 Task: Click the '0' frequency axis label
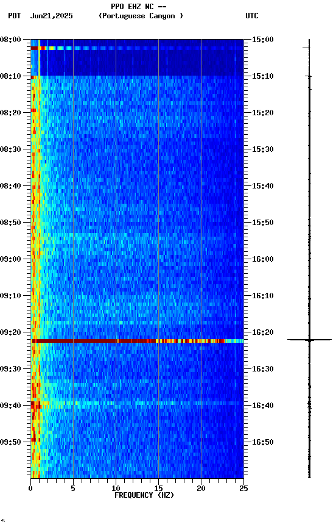[x=30, y=489]
